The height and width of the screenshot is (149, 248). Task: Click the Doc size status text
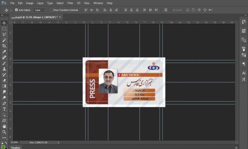point(38,142)
